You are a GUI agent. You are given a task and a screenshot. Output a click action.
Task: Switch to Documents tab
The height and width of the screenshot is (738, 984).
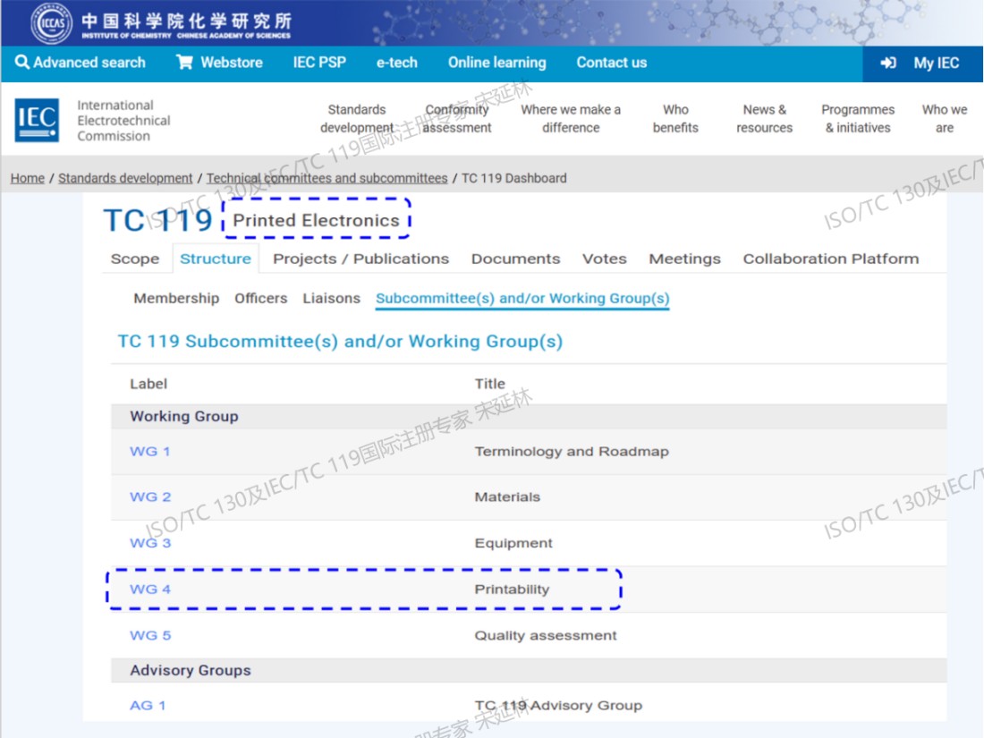516,259
